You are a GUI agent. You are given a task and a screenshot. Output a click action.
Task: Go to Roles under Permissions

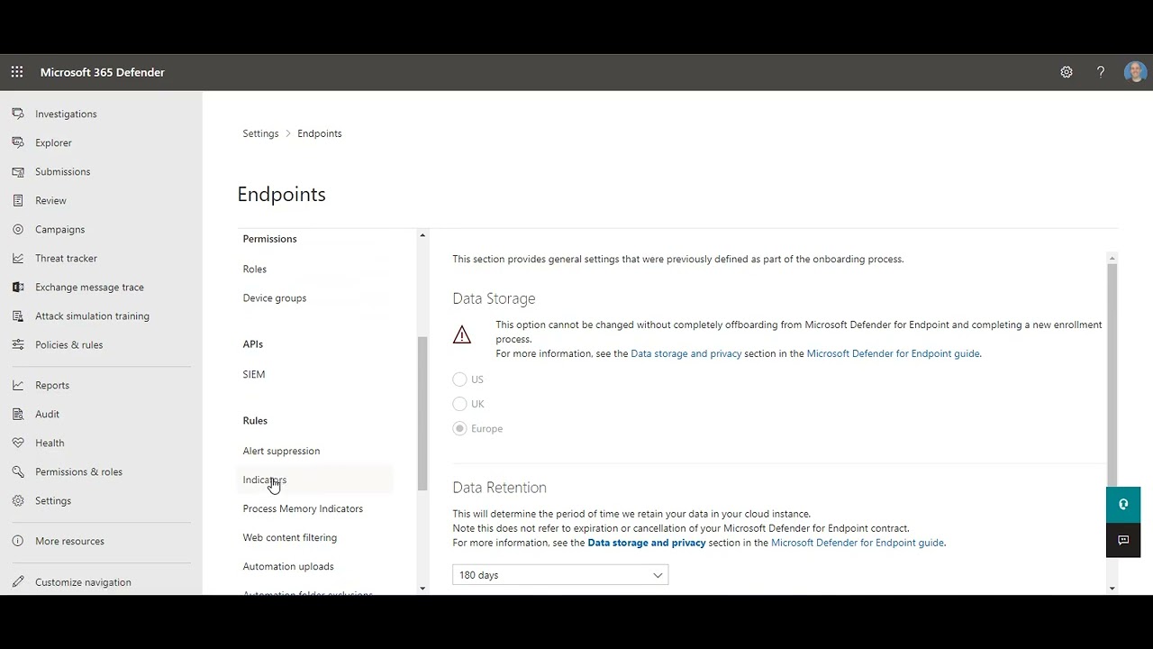(255, 269)
